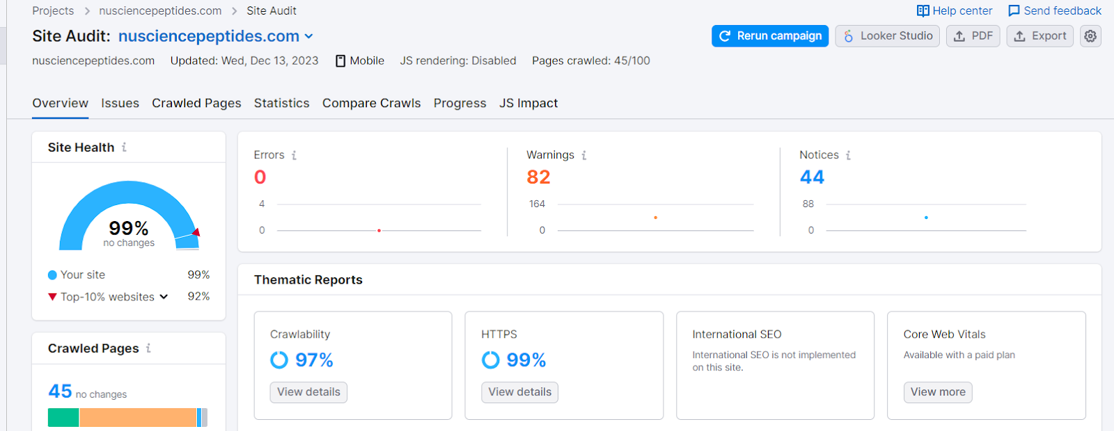Image resolution: width=1114 pixels, height=431 pixels.
Task: Click the Warnings info icon
Action: 583,155
